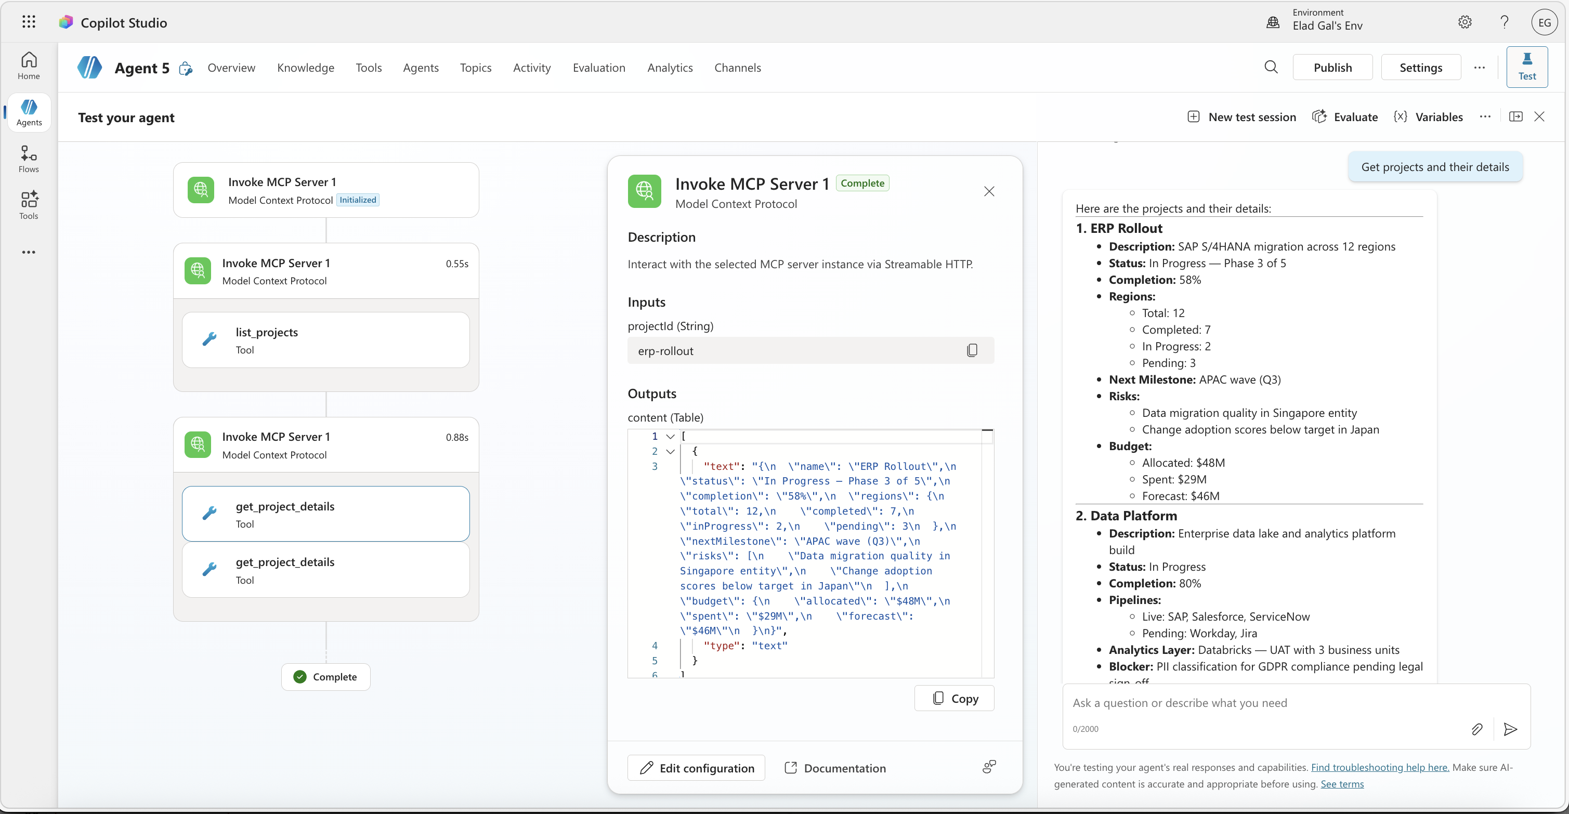Click the Edit configuration button
The image size is (1569, 814).
(x=696, y=768)
